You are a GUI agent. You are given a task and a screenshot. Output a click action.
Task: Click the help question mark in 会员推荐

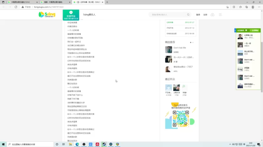[246, 30]
